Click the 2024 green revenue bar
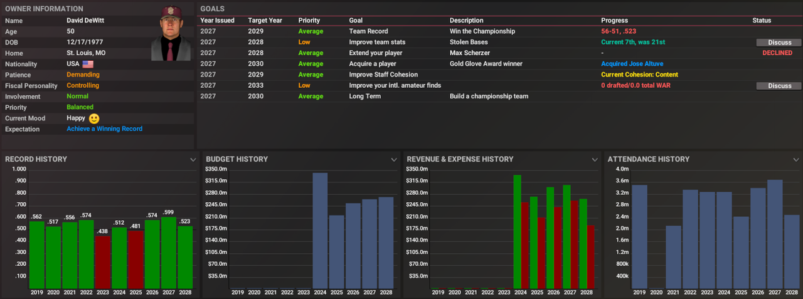Image resolution: width=803 pixels, height=299 pixels. click(x=517, y=232)
